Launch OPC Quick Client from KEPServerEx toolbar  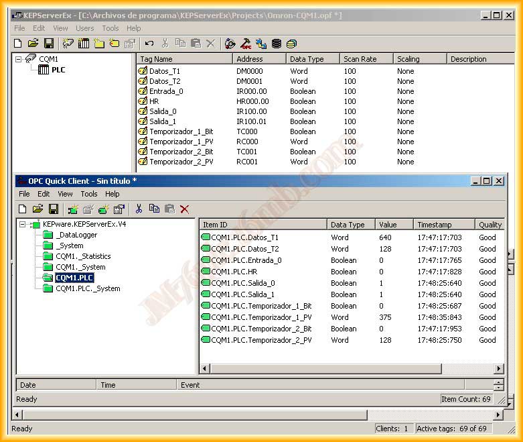tap(246, 44)
